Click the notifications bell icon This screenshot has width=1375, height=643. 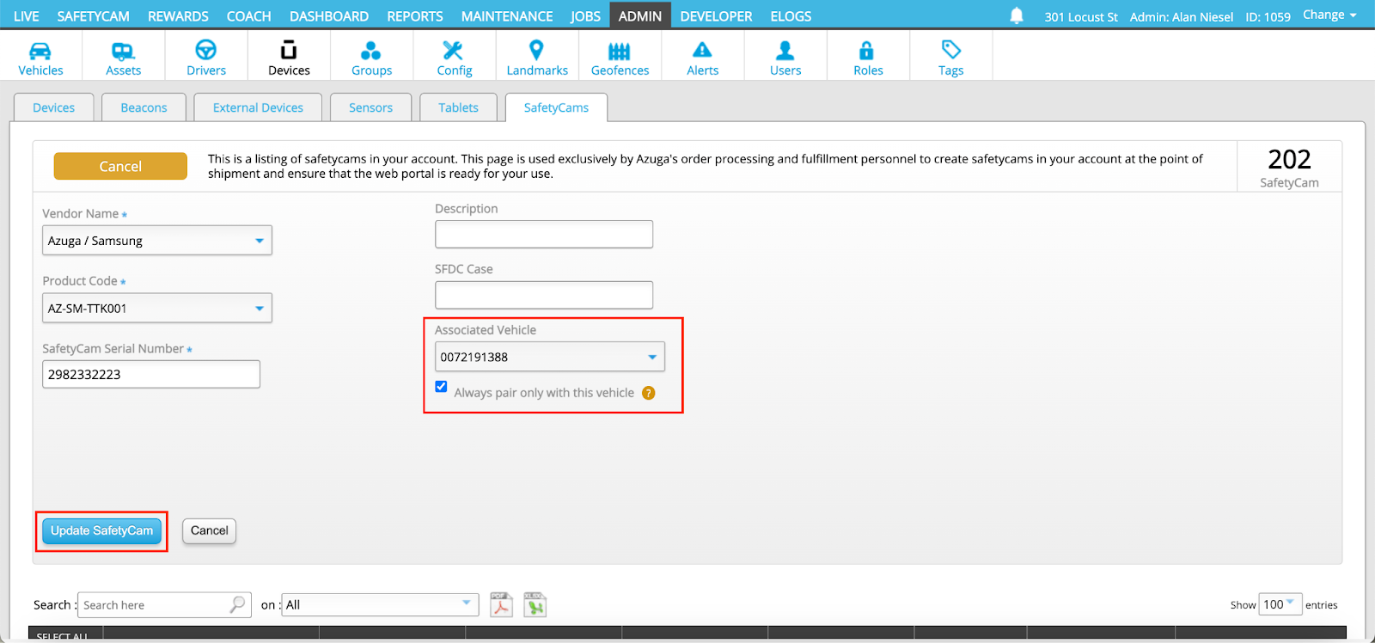point(1017,15)
